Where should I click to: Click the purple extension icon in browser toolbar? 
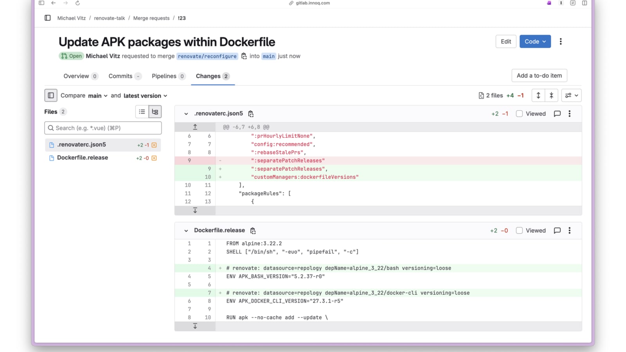point(549,3)
